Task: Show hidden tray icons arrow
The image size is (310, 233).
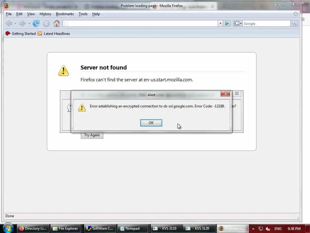Action: coord(253,229)
